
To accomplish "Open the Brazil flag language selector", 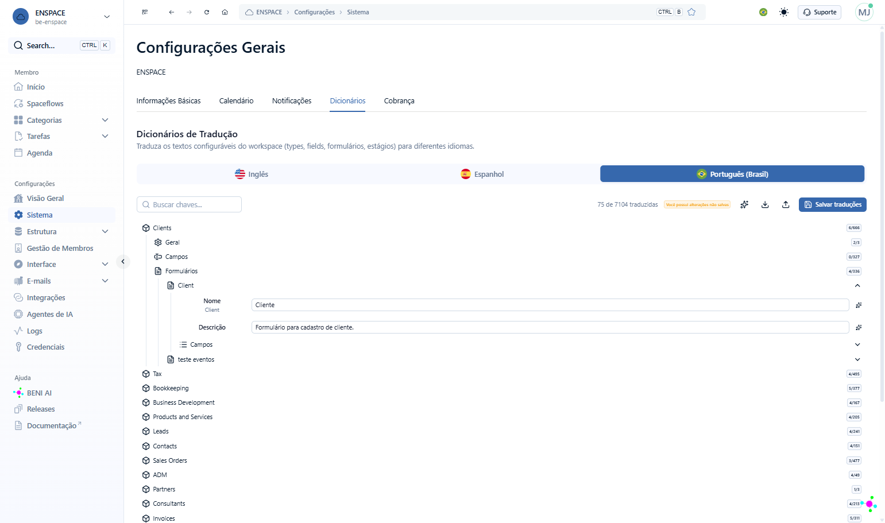I will point(763,12).
